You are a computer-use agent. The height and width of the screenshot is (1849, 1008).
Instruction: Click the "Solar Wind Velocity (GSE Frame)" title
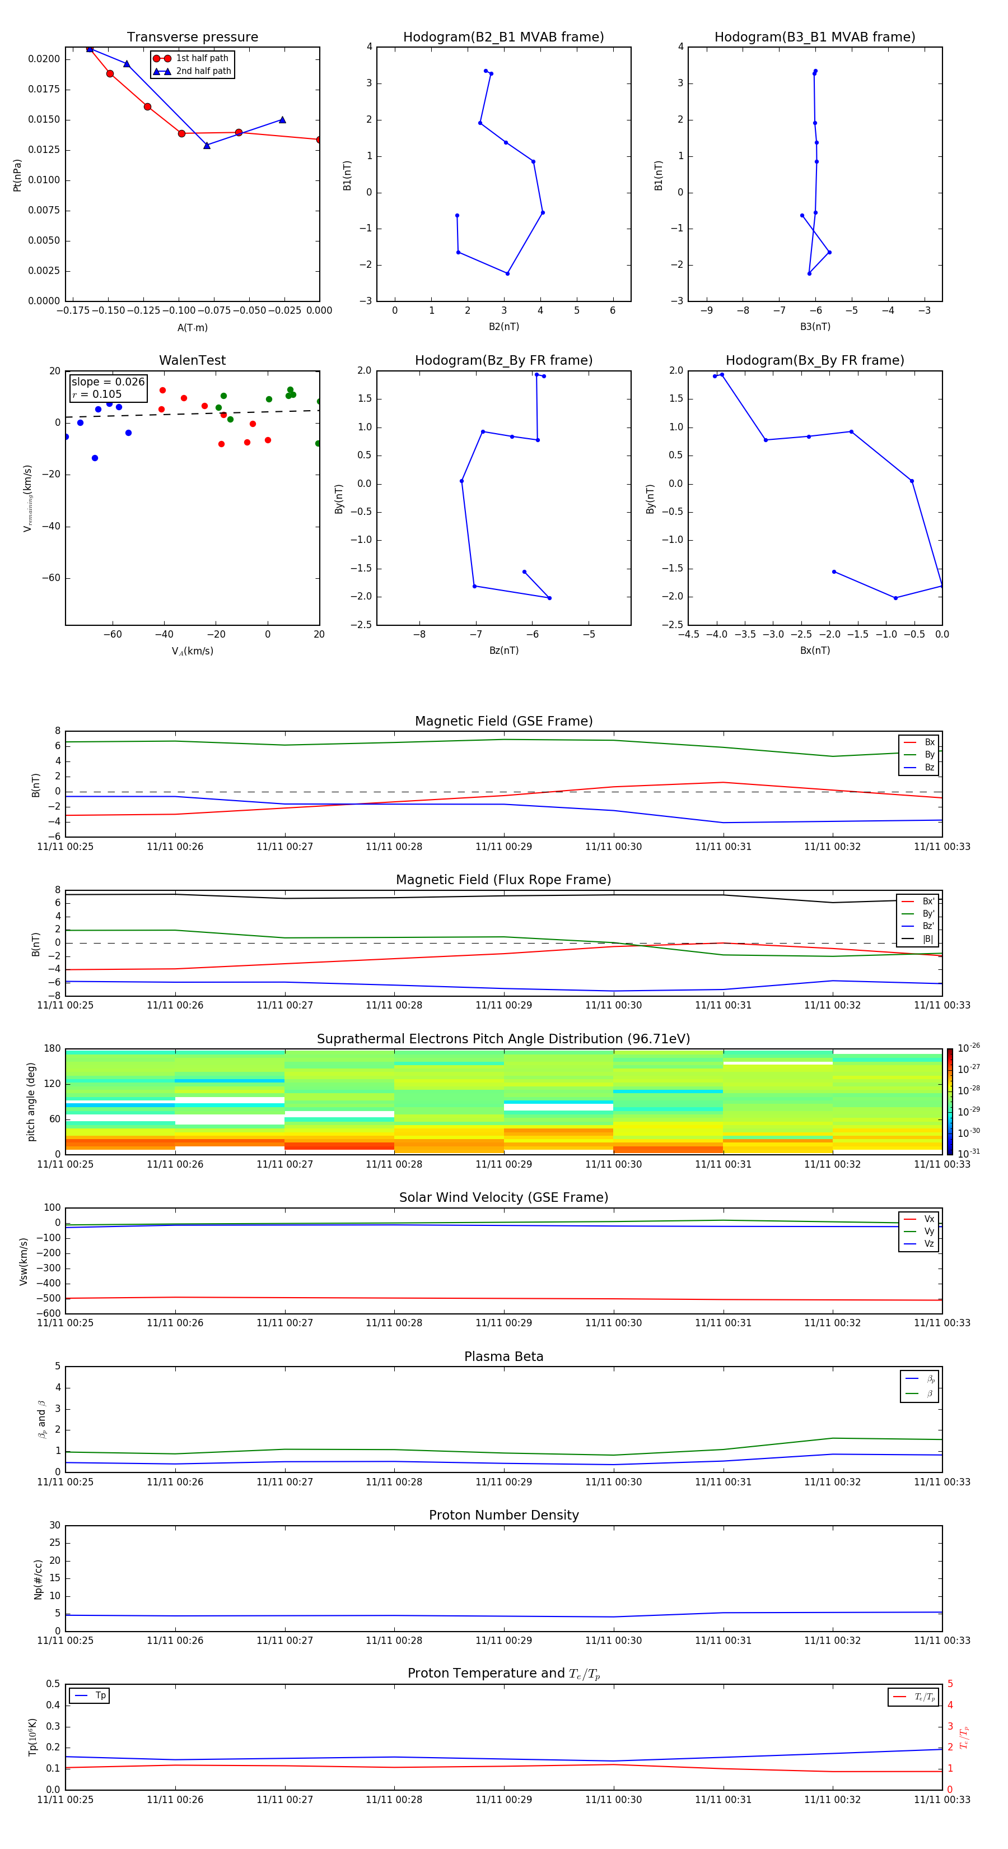[503, 1197]
